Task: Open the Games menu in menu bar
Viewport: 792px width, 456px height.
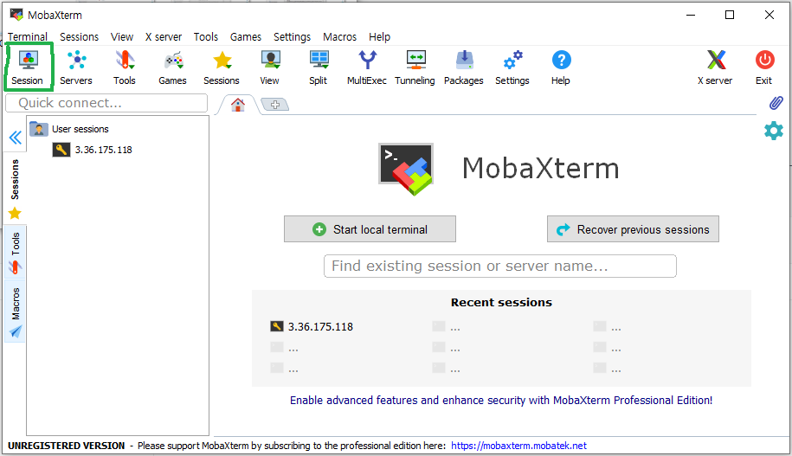Action: click(x=246, y=37)
